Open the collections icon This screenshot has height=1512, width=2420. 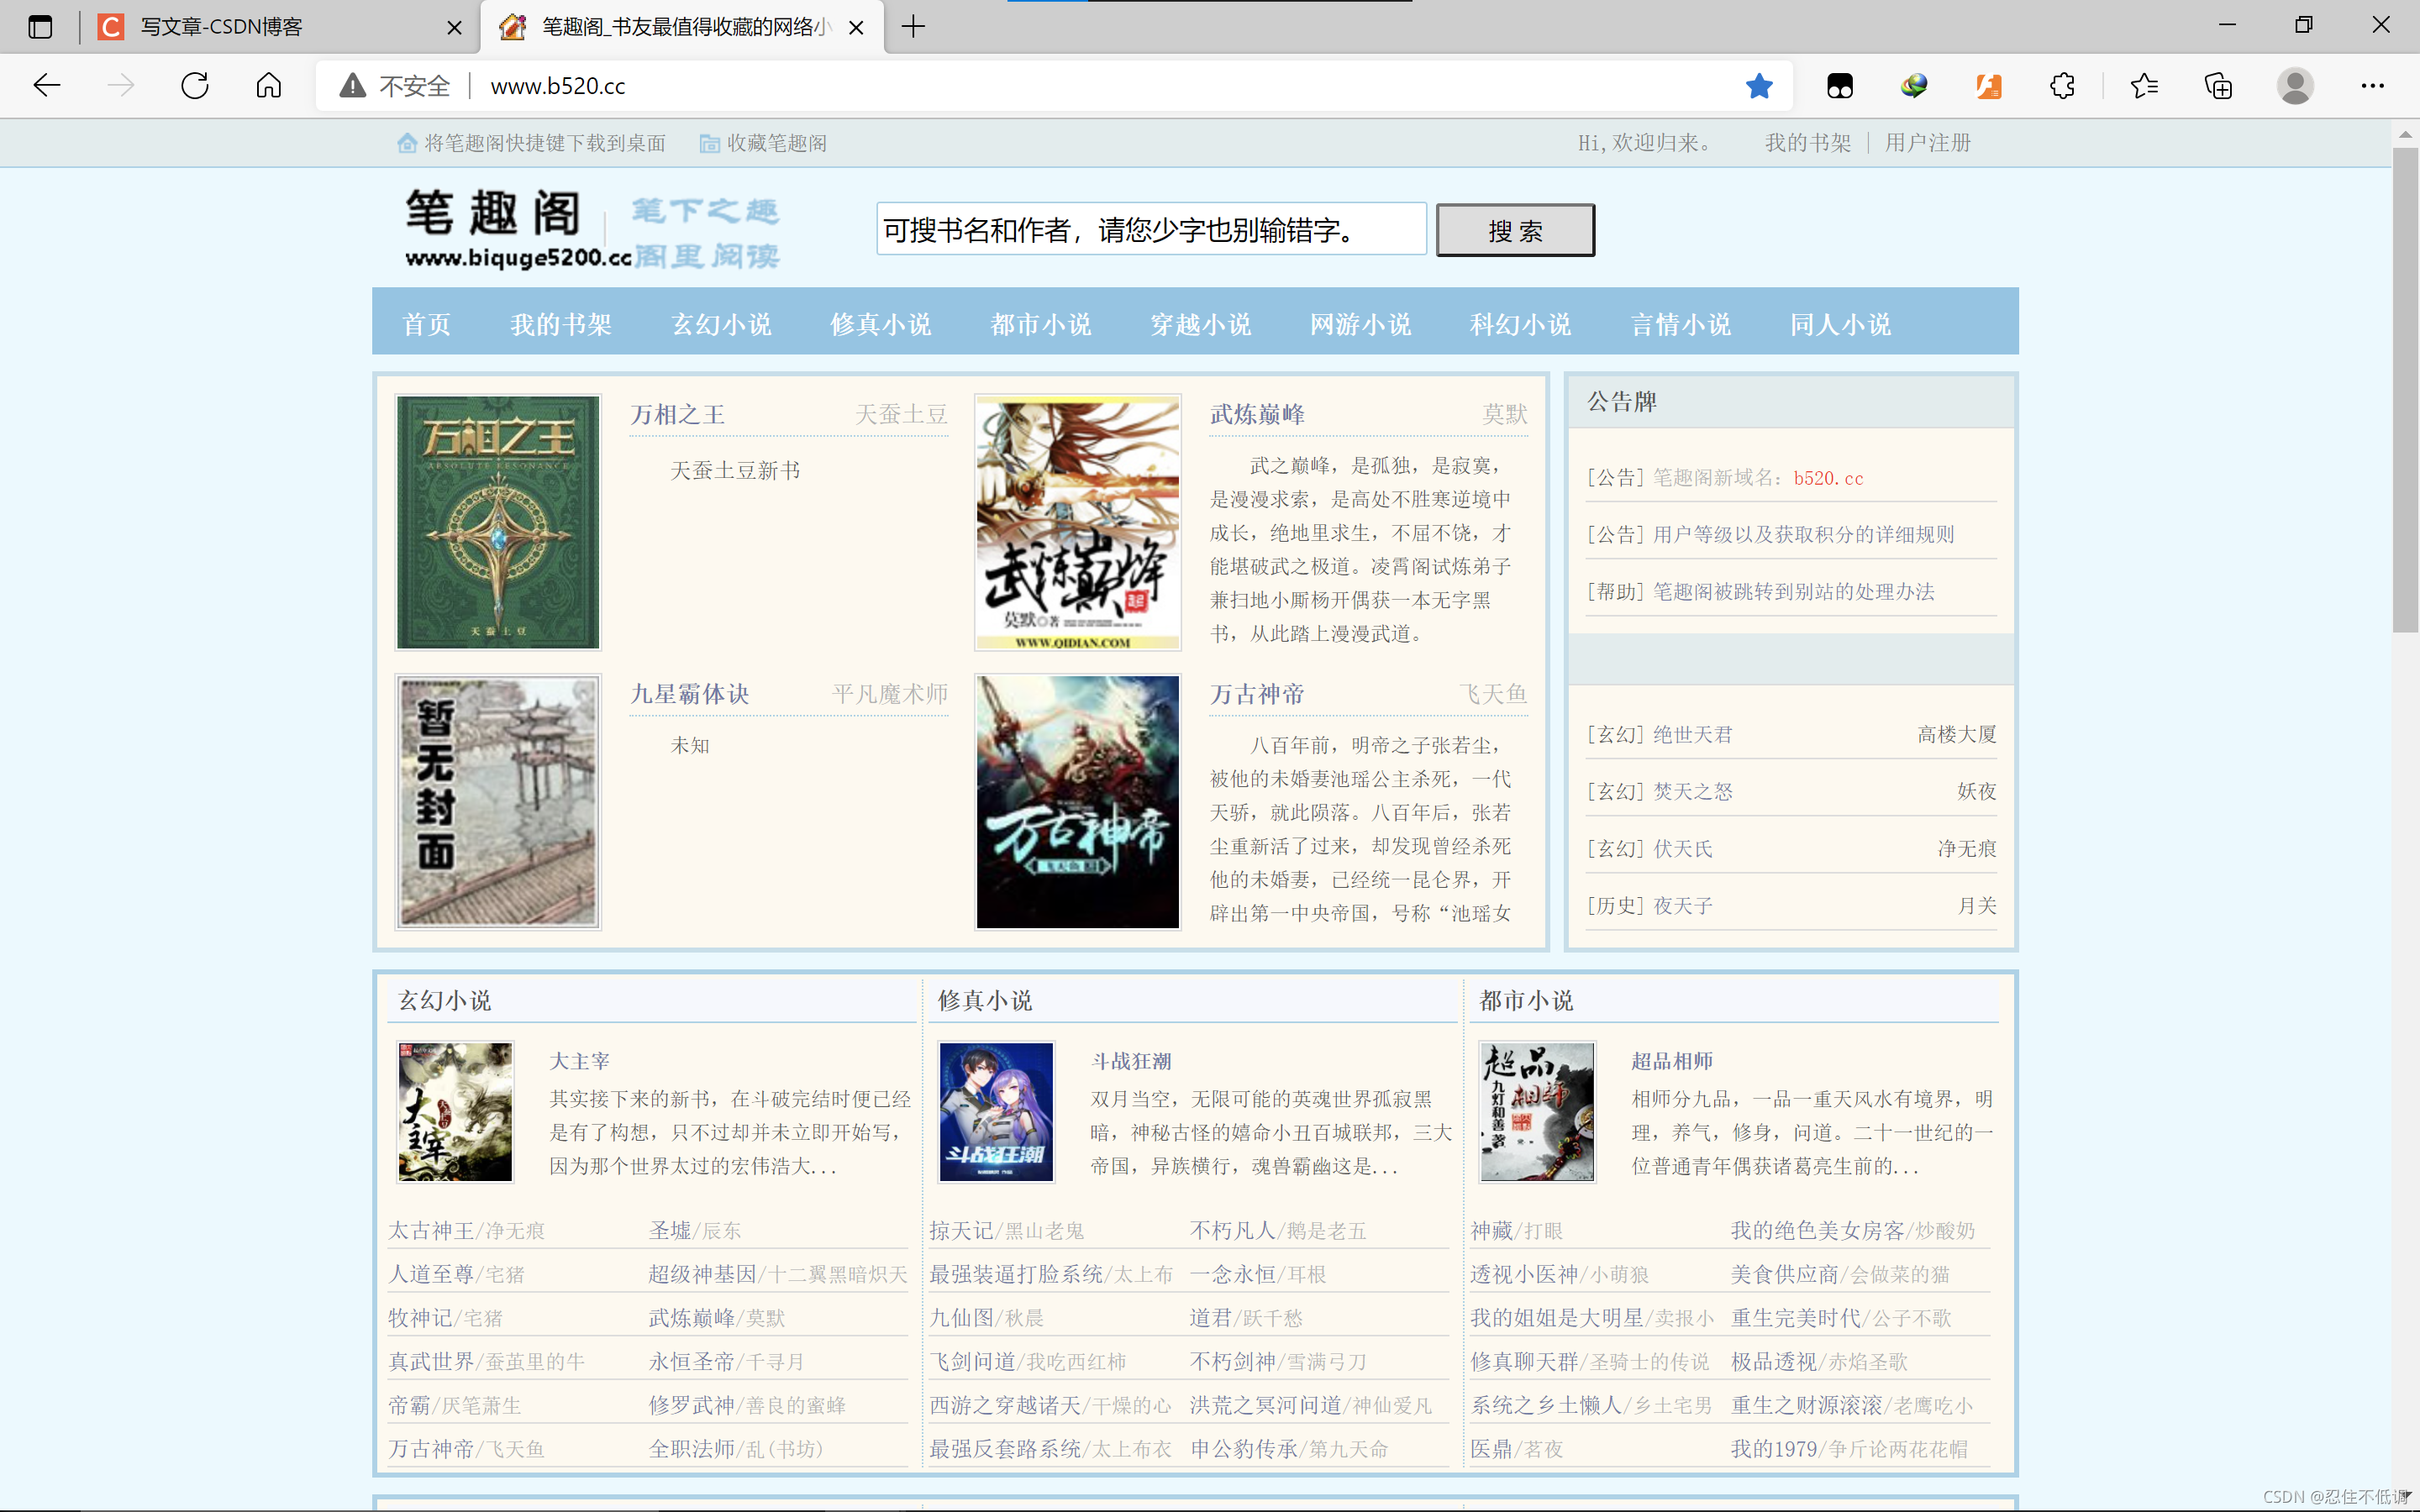click(x=2218, y=86)
